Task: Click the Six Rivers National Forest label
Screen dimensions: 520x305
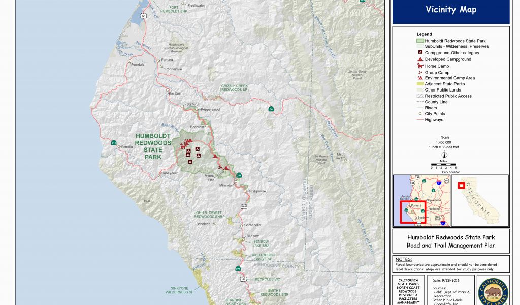Action: 321,159
